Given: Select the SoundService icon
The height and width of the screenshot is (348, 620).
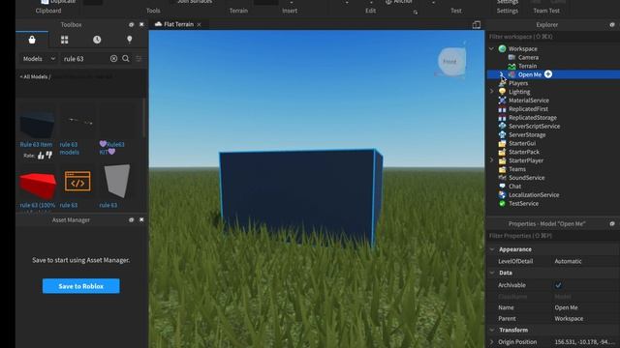Looking at the screenshot, I should tap(502, 178).
